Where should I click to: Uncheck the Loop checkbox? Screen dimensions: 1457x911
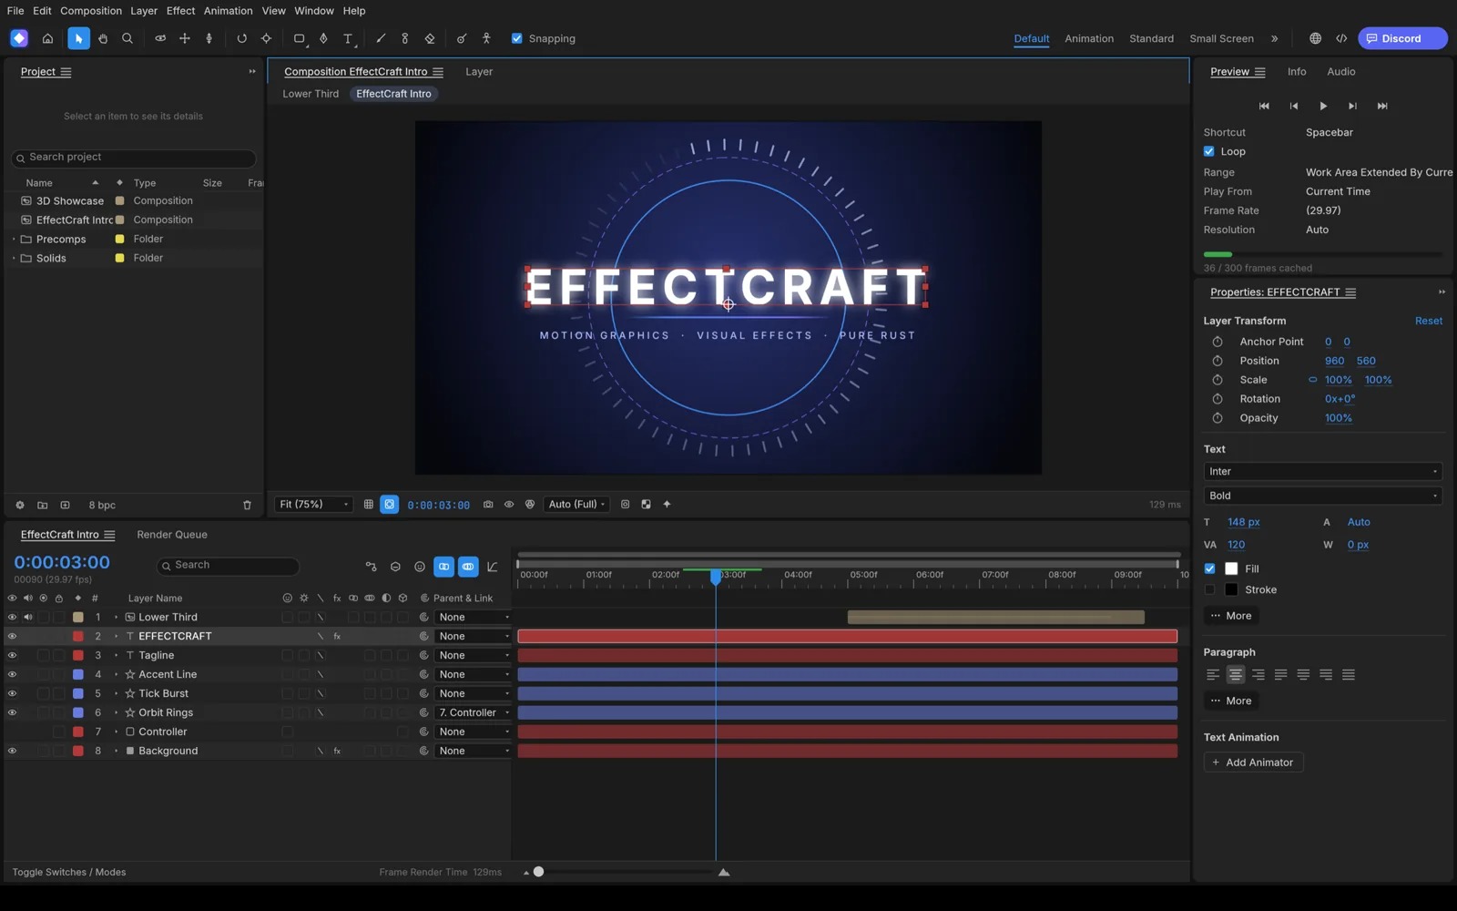(1209, 151)
